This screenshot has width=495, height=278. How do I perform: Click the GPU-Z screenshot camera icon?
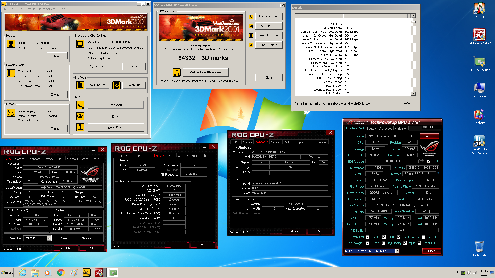pyautogui.click(x=425, y=127)
